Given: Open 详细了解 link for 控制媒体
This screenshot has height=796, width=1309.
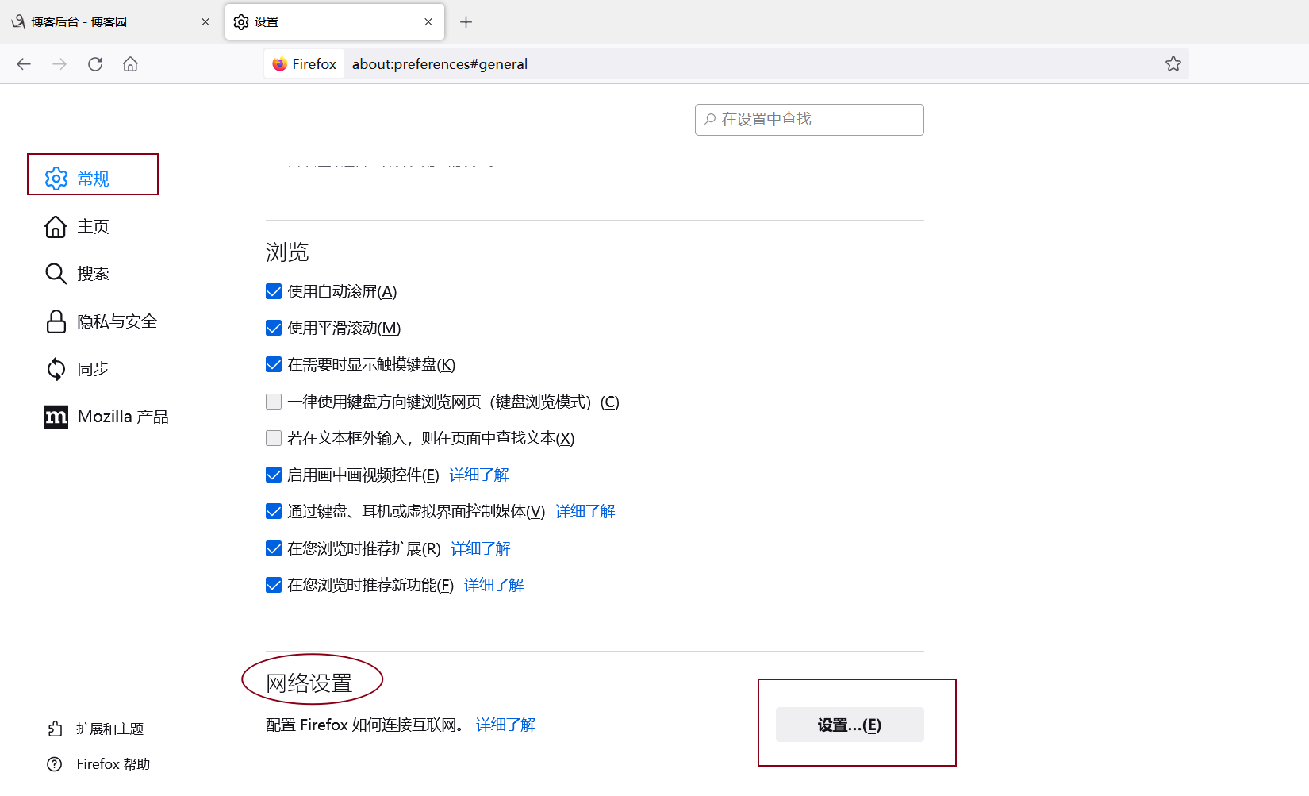Looking at the screenshot, I should coord(585,511).
